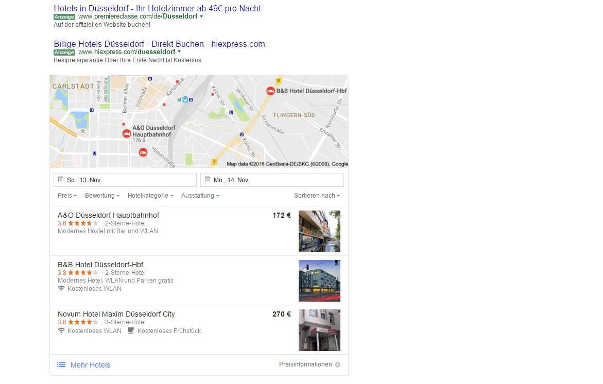Viewport: 603px width, 384px height.
Task: Click the B&B Hotel photo thumbnail
Action: pyautogui.click(x=320, y=281)
